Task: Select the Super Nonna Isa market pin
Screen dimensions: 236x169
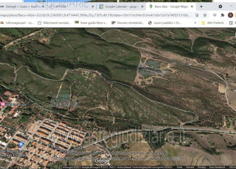Action: click(21, 144)
